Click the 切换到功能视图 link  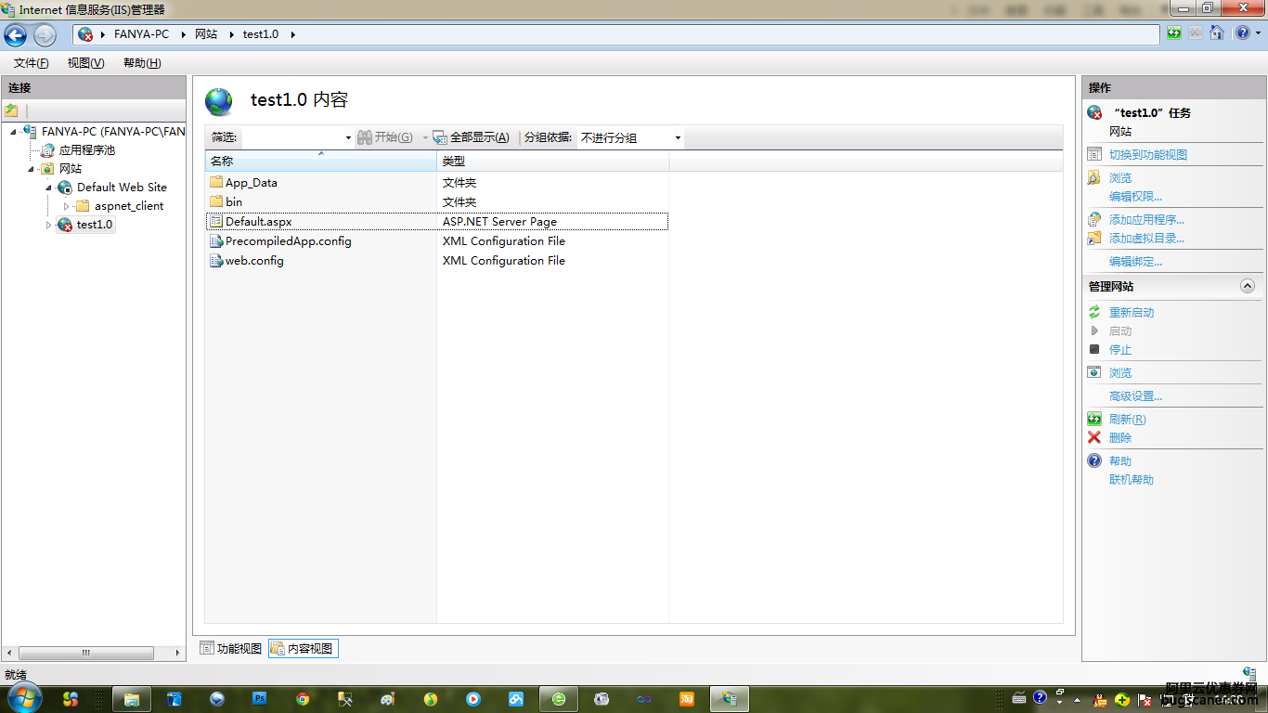(x=1148, y=155)
